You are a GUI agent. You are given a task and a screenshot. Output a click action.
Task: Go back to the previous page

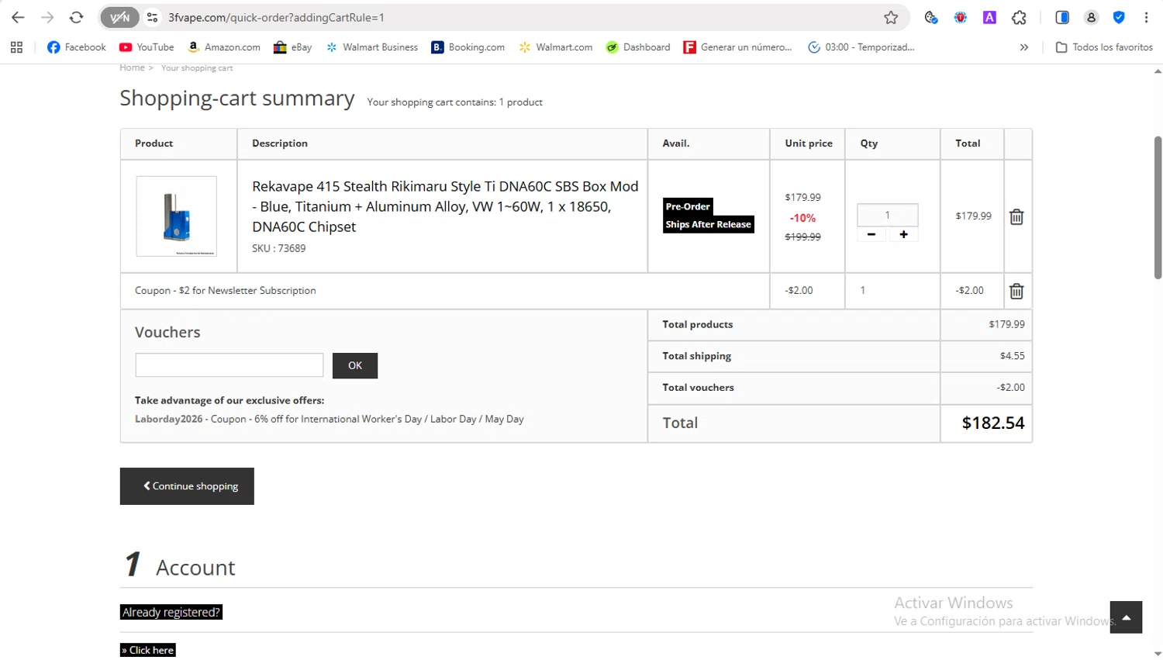pos(18,17)
